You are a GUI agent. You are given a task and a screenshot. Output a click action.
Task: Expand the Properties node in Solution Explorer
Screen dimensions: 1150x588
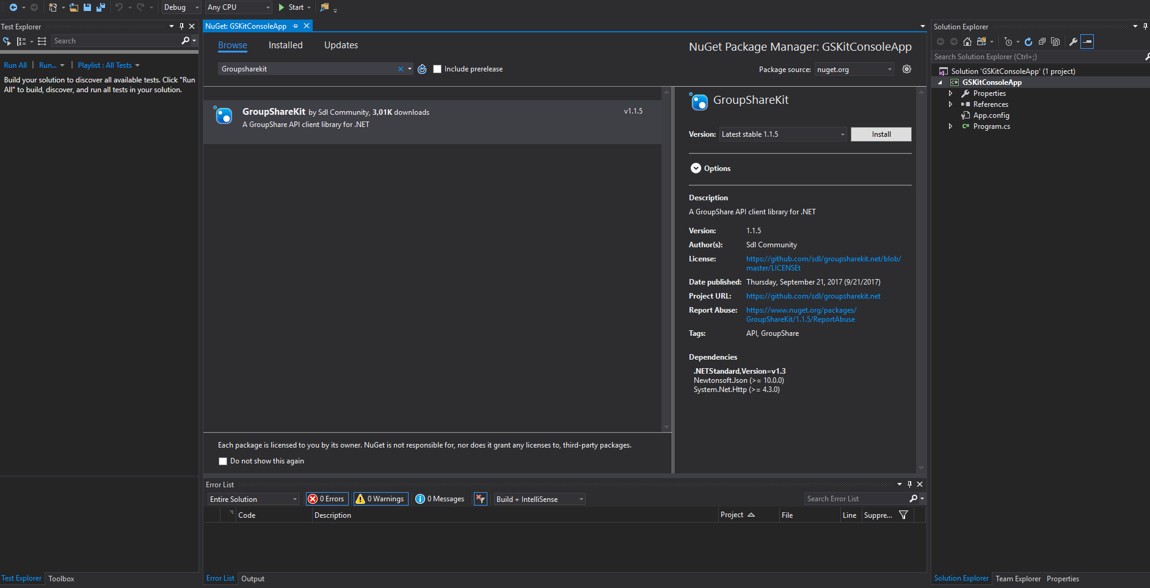point(950,93)
